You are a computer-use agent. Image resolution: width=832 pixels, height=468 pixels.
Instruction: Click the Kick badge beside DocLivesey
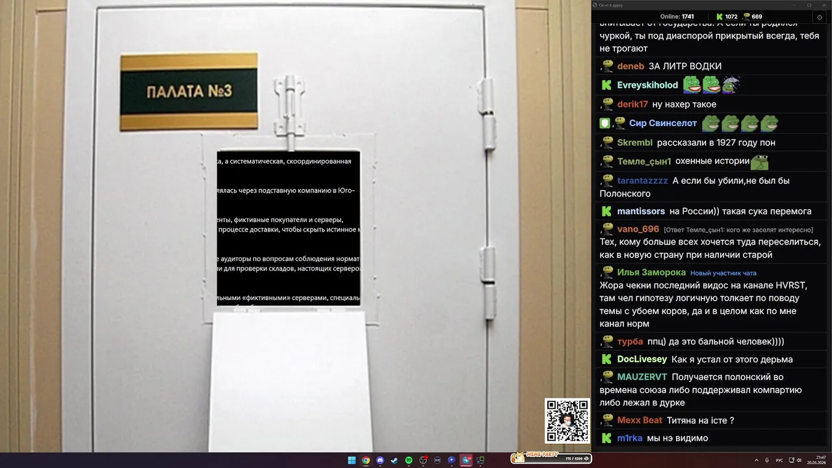coord(606,359)
